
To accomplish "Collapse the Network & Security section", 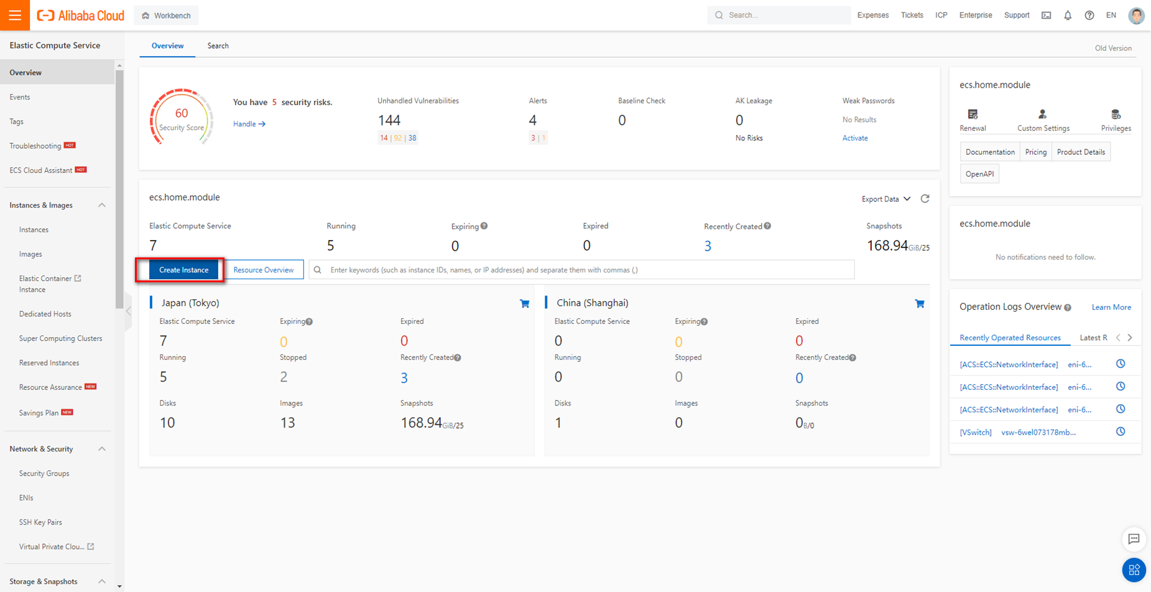I will coord(102,449).
